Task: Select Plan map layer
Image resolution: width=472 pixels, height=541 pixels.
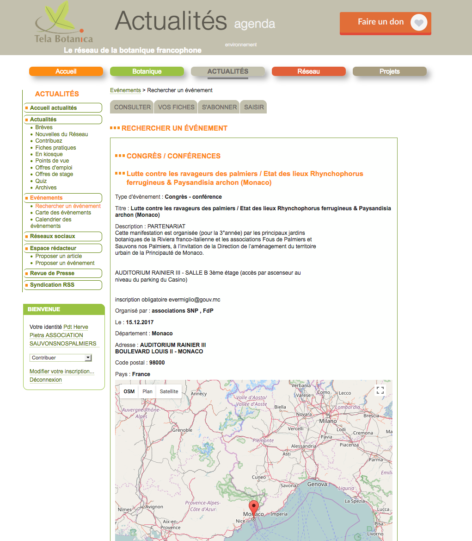Action: point(147,391)
